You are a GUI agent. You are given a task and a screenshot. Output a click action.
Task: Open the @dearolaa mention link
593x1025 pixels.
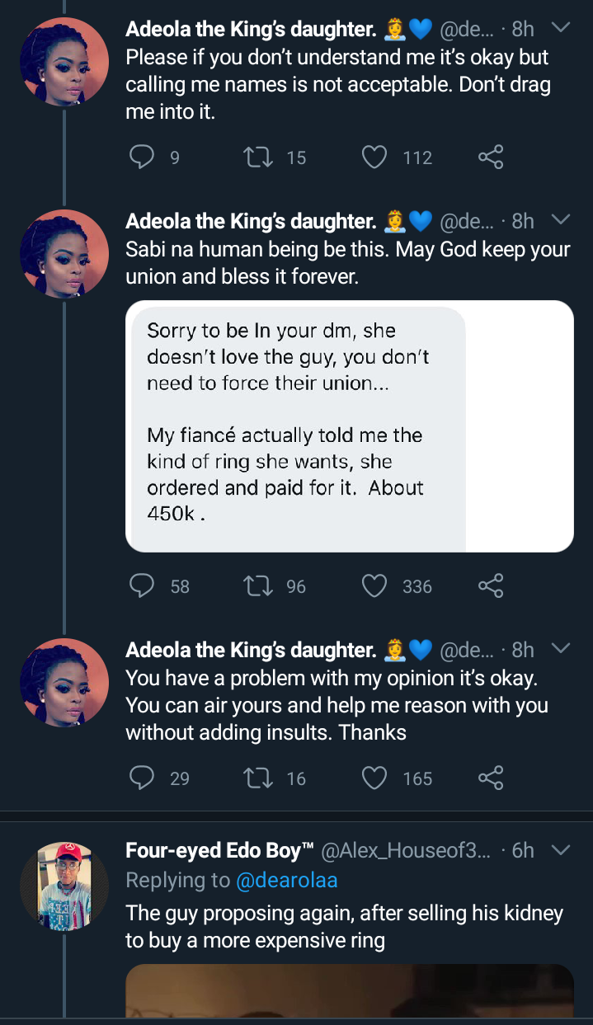pos(287,881)
